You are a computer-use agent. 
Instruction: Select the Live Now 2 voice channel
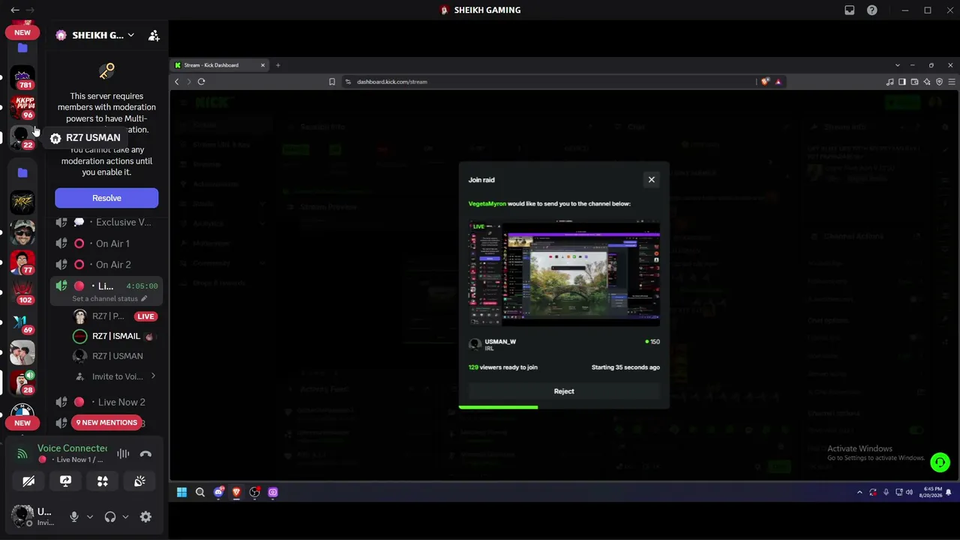tap(105, 402)
